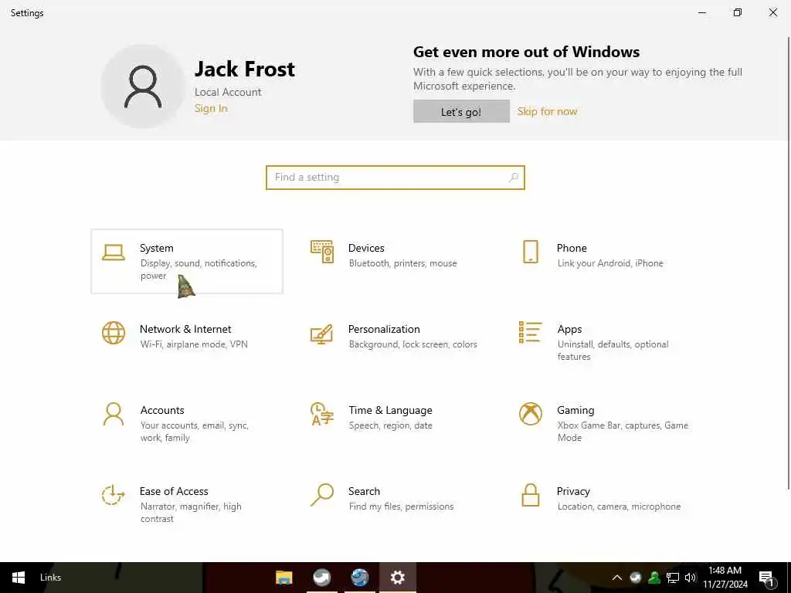The image size is (791, 593).
Task: Open the taskbar clock and date
Action: pyautogui.click(x=725, y=578)
